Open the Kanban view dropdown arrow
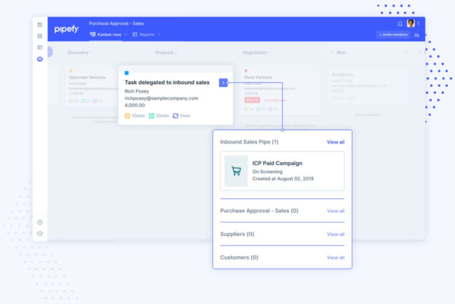The width and height of the screenshot is (455, 304). (x=125, y=34)
